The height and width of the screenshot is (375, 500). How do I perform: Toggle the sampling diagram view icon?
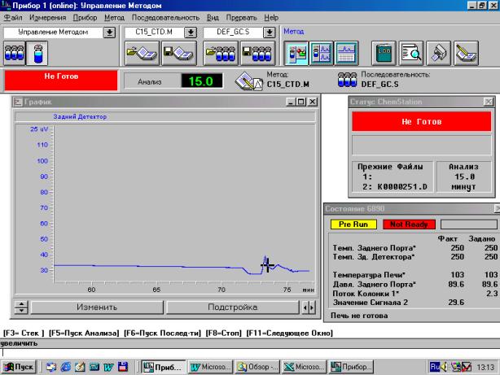[x=296, y=53]
